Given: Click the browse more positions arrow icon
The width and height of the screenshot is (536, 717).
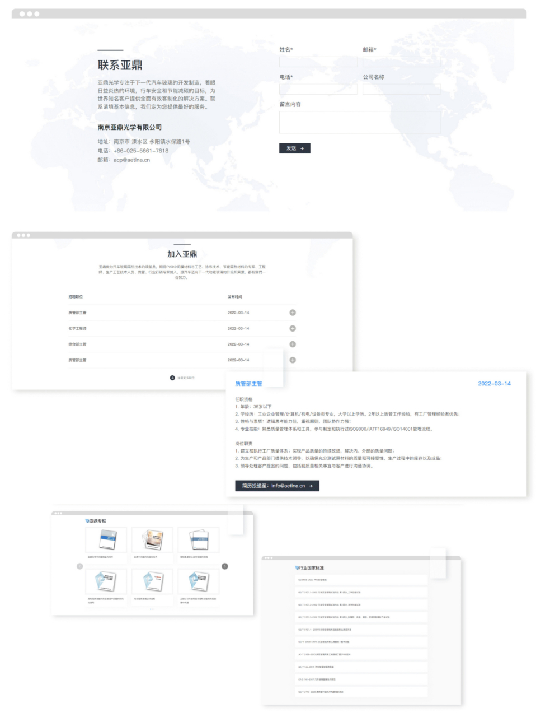Looking at the screenshot, I should point(172,378).
